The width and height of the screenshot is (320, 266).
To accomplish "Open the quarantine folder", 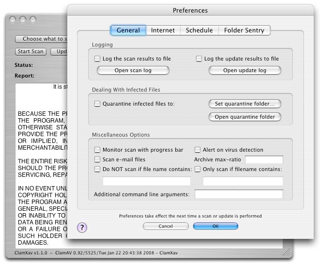I will (244, 117).
